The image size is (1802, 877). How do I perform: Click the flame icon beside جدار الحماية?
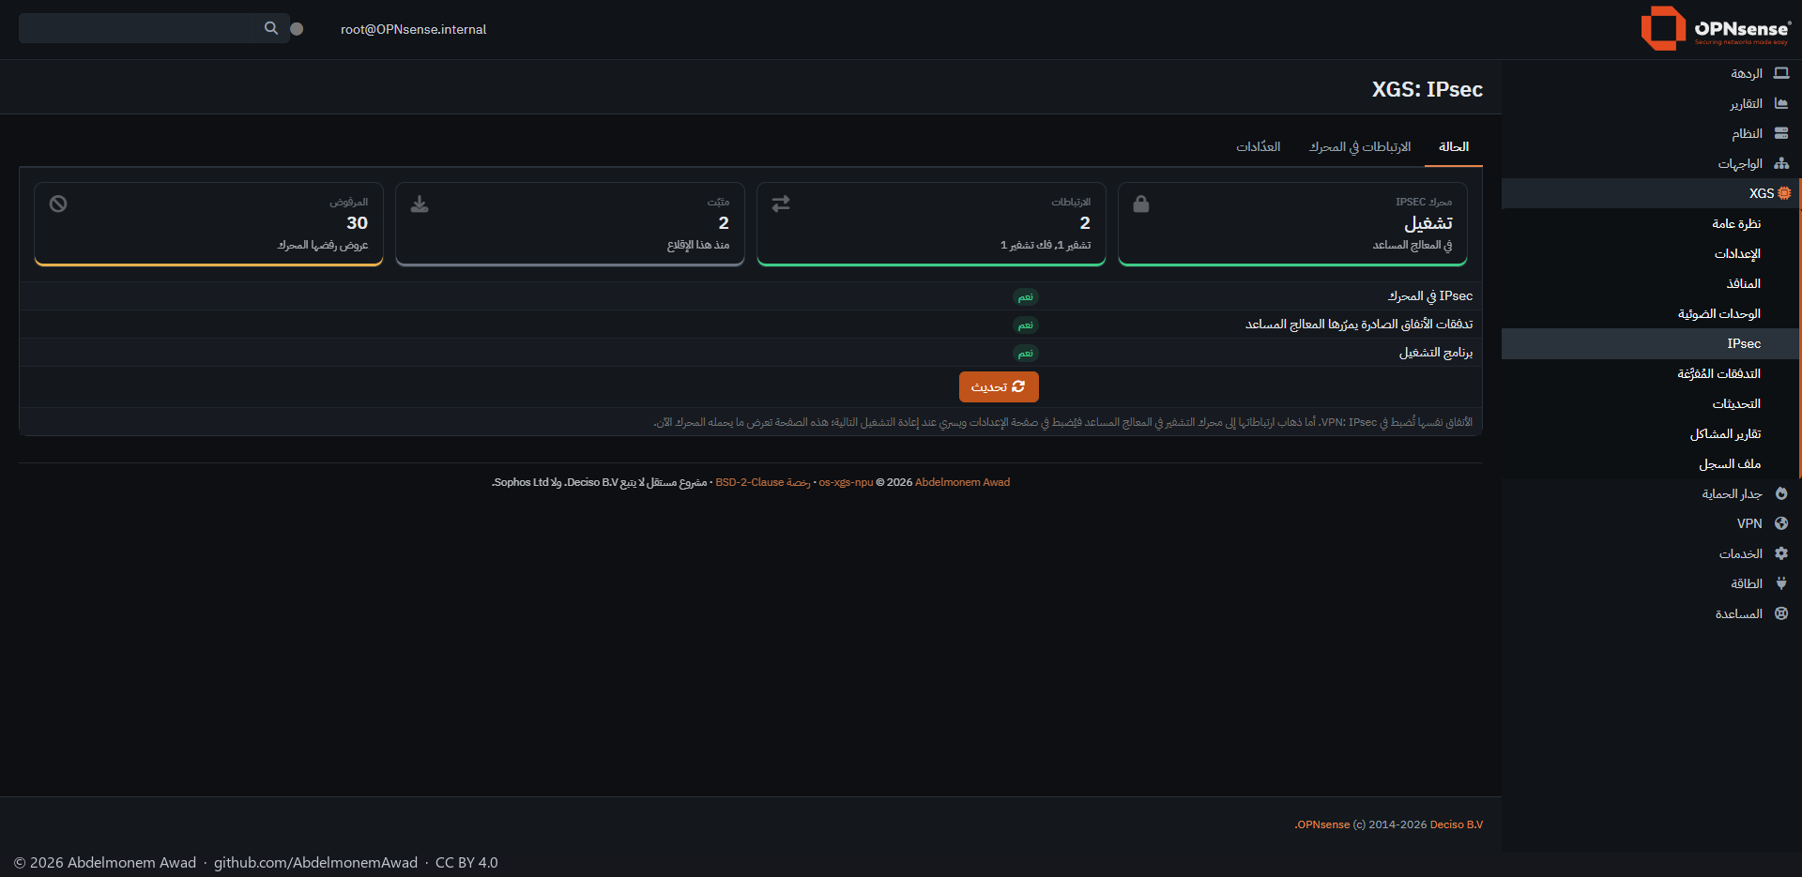point(1781,493)
